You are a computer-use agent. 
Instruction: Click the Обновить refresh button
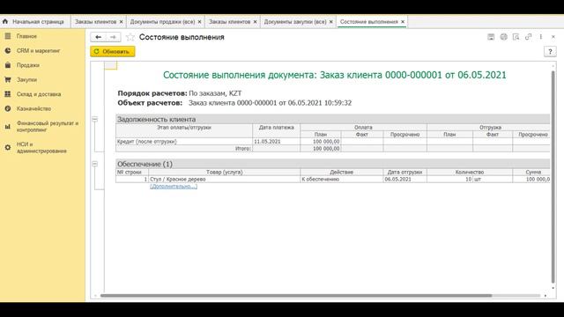[x=113, y=52]
